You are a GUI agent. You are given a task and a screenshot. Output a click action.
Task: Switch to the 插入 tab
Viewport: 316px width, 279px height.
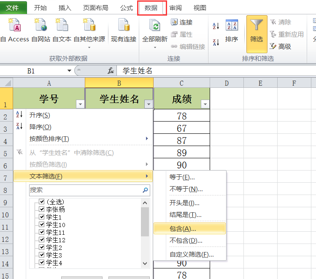click(65, 8)
